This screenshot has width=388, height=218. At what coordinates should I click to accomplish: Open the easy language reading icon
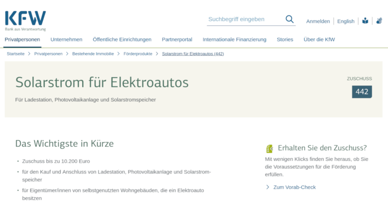point(365,21)
